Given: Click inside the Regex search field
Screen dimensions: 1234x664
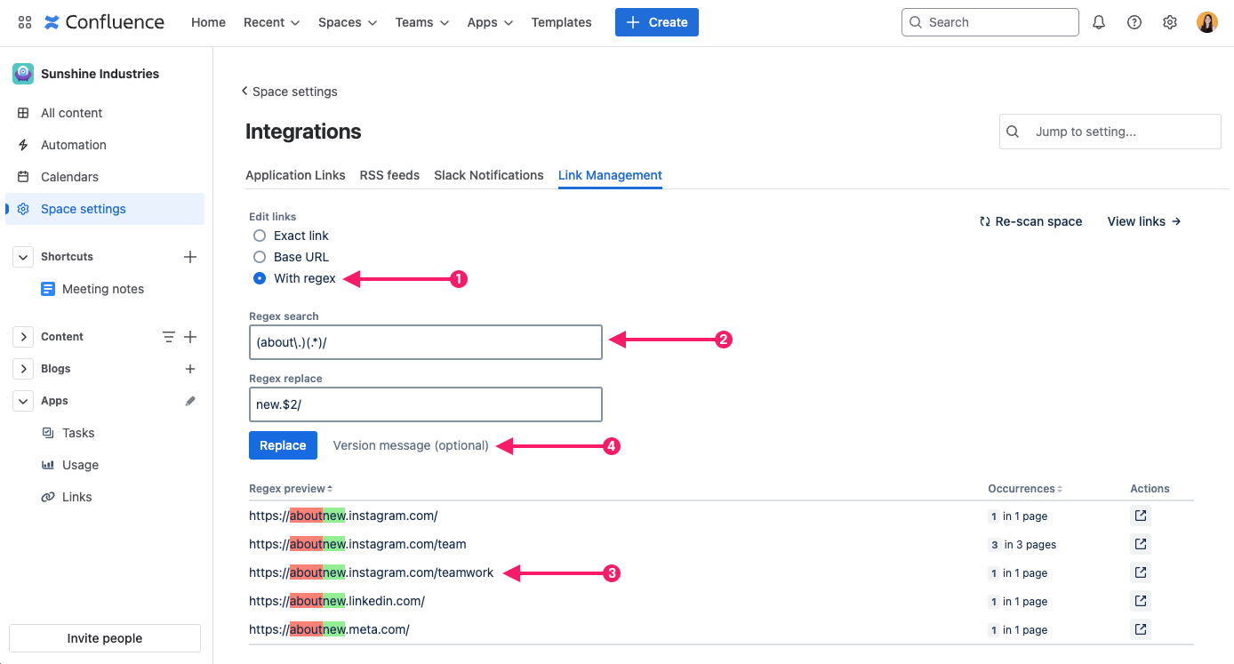Looking at the screenshot, I should pos(425,341).
